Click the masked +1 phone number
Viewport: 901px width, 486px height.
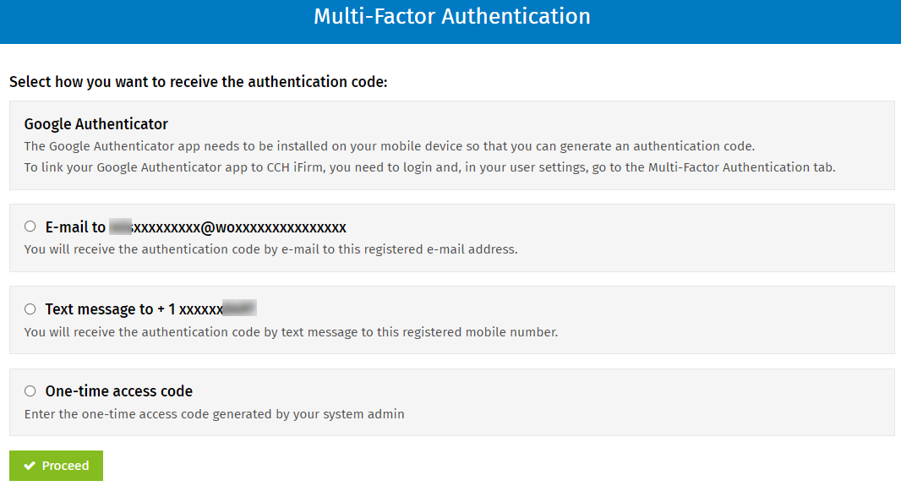tap(207, 309)
